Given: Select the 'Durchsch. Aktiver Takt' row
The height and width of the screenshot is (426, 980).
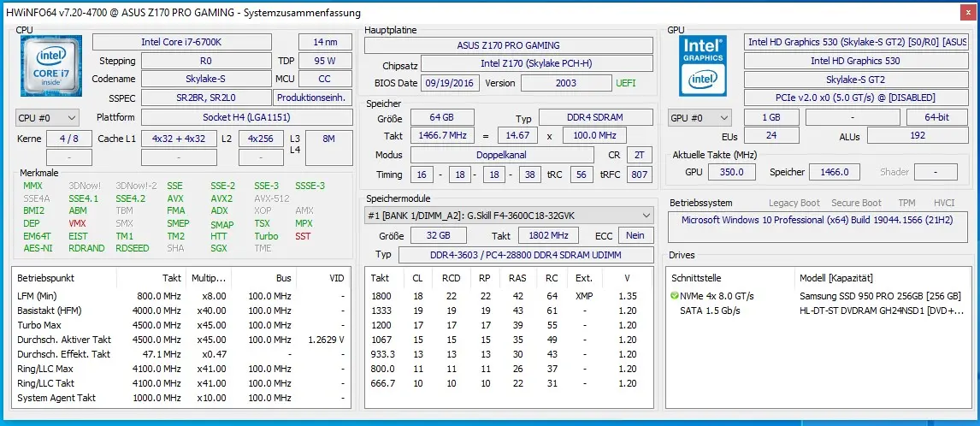Looking at the screenshot, I should (x=182, y=340).
